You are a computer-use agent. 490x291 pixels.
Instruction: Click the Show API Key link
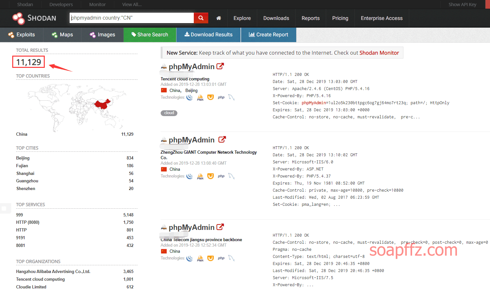pyautogui.click(x=462, y=5)
